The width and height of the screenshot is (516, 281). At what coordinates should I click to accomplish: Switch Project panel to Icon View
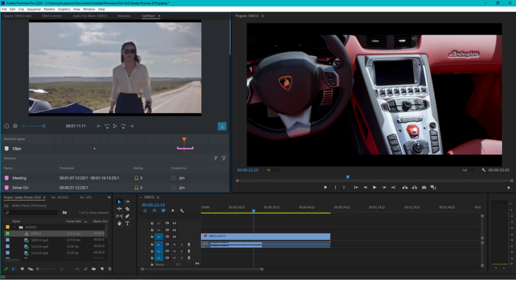22,269
